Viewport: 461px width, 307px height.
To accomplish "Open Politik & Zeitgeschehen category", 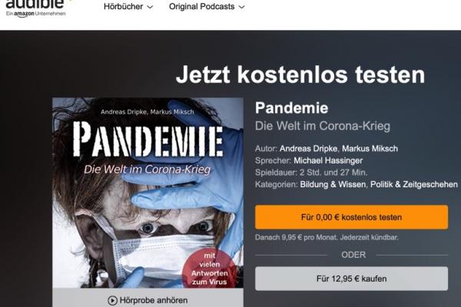I will [x=414, y=184].
